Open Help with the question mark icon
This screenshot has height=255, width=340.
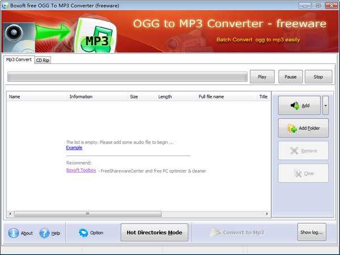click(x=44, y=233)
